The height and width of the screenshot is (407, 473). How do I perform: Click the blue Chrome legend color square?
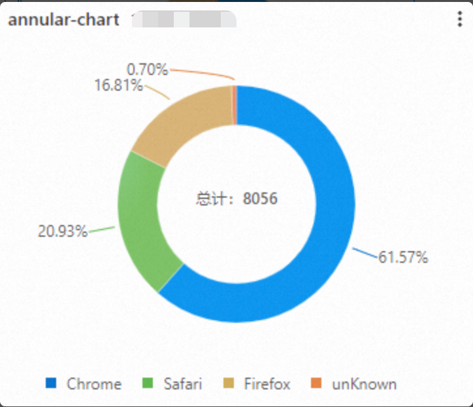51,383
